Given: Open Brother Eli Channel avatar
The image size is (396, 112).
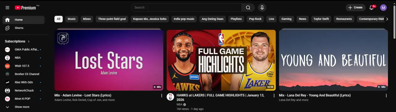Looking at the screenshot, I should click(x=7, y=74).
